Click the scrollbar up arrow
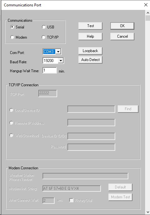 [x=148, y=13]
